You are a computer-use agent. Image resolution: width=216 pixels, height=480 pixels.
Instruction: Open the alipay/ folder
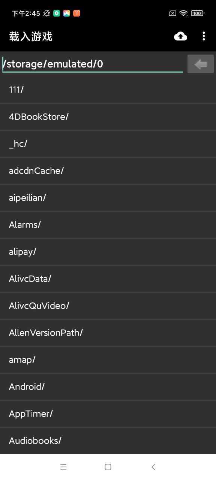click(x=108, y=252)
